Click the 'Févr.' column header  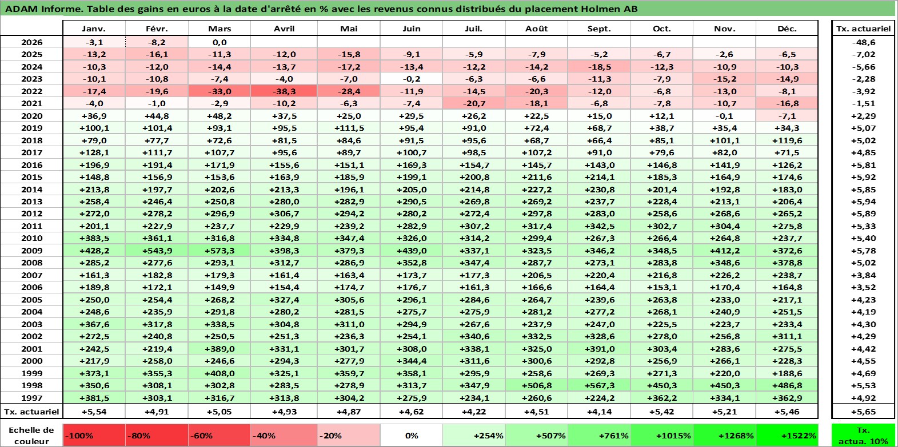pyautogui.click(x=157, y=29)
